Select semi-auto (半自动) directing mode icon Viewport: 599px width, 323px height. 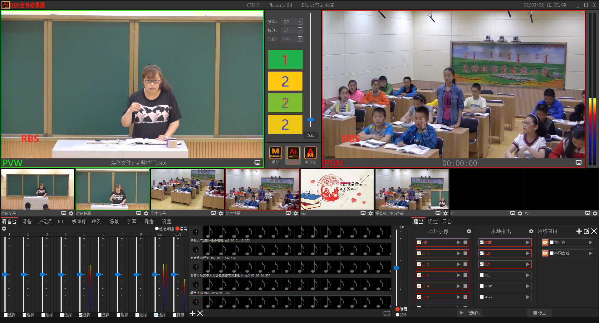coord(310,153)
